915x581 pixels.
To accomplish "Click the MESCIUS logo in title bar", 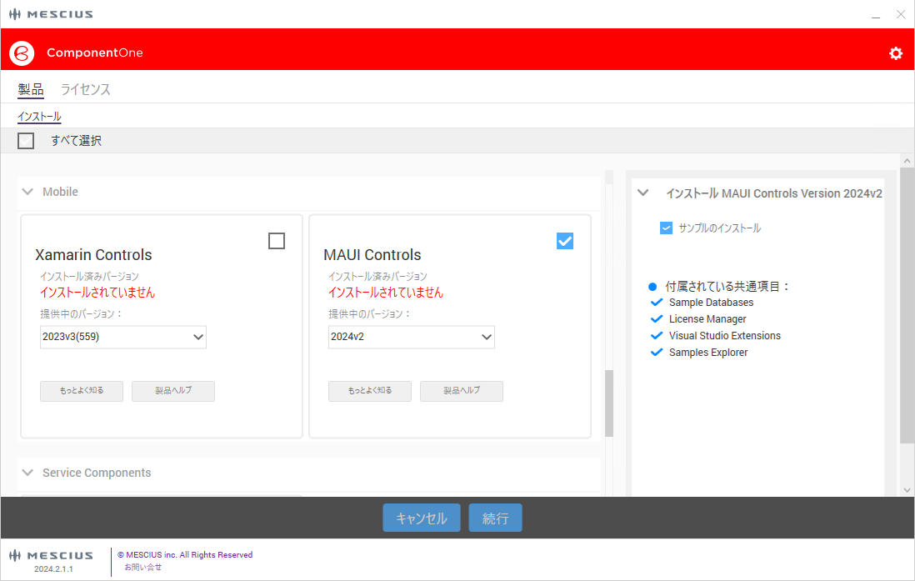I will (x=52, y=14).
